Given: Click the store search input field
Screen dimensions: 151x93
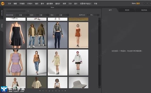Looking at the screenshot, I should pos(16,11).
